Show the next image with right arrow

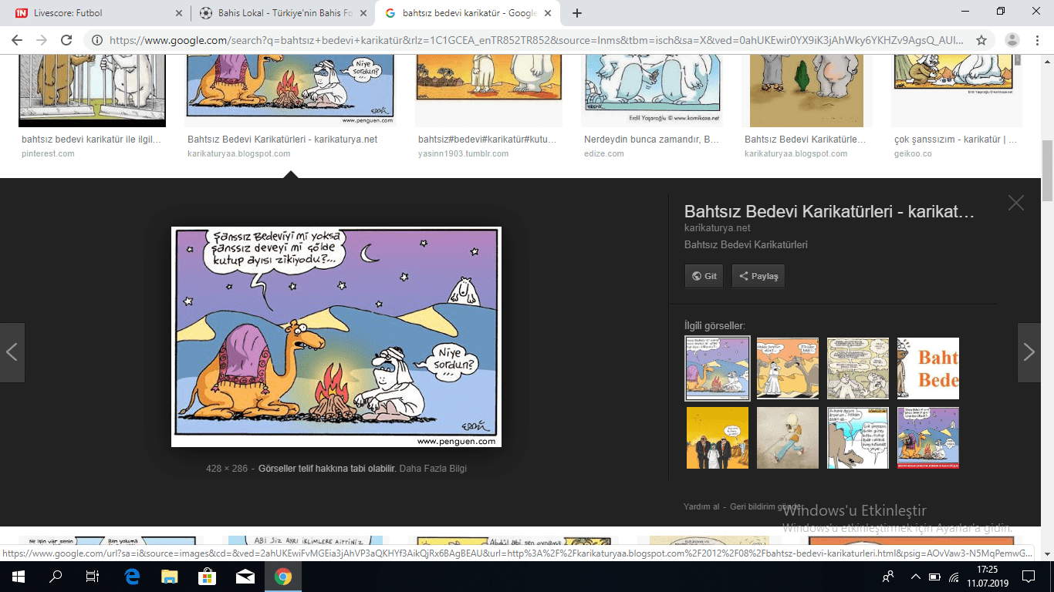(x=1029, y=352)
